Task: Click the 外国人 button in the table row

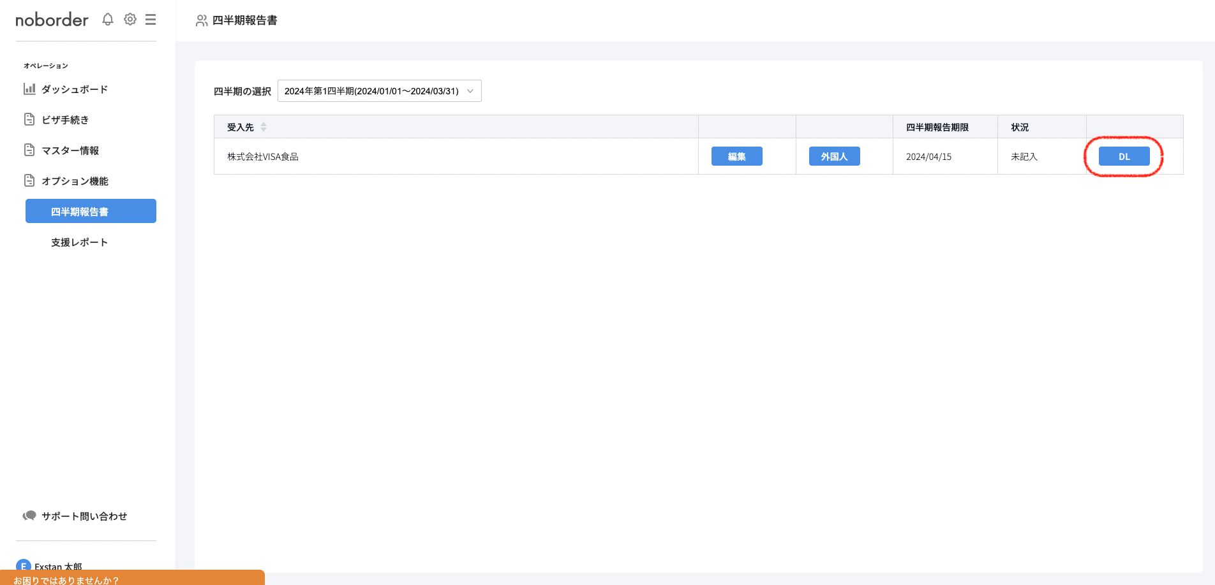Action: 834,157
